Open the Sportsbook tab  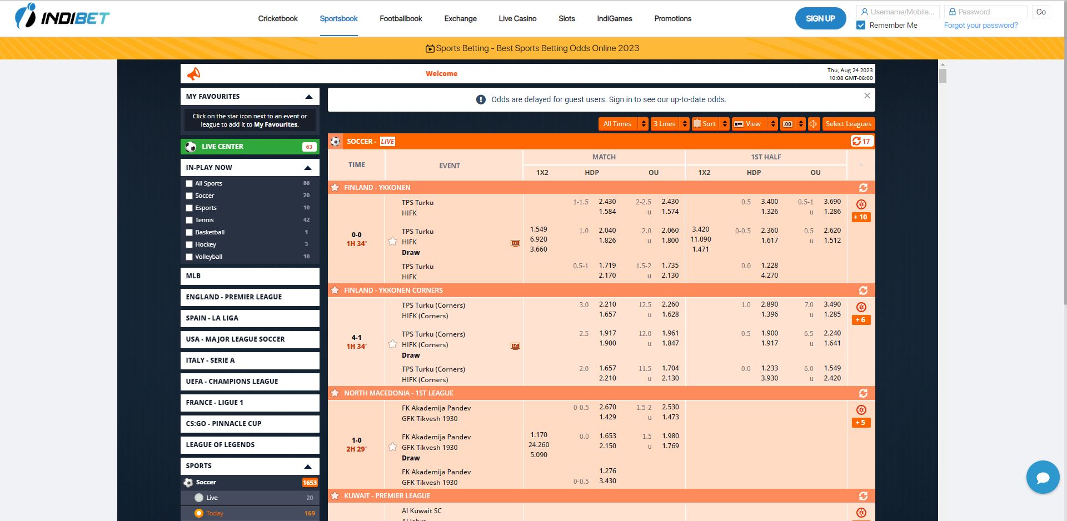tap(338, 18)
